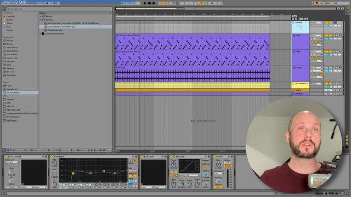Select the TAMB track header
Viewport: 351px width, 197px height.
pos(301,74)
